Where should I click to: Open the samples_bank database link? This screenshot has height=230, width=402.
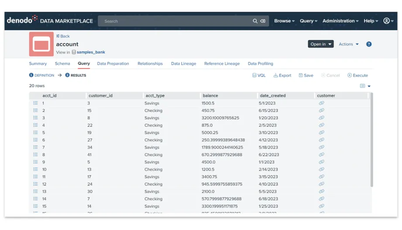tap(91, 52)
